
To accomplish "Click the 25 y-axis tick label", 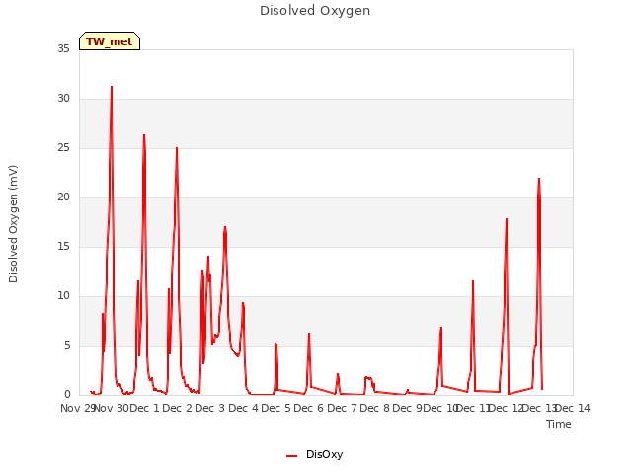I will tap(63, 147).
